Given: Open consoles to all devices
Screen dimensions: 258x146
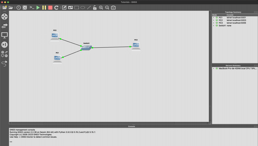Looking at the screenshot, I should 32,8.
